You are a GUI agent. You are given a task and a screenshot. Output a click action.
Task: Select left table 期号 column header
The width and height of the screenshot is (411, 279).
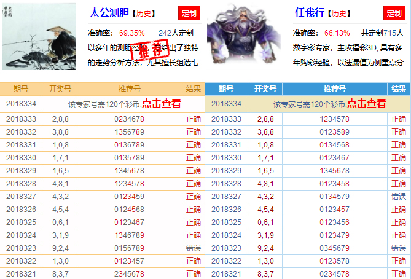click(21, 88)
